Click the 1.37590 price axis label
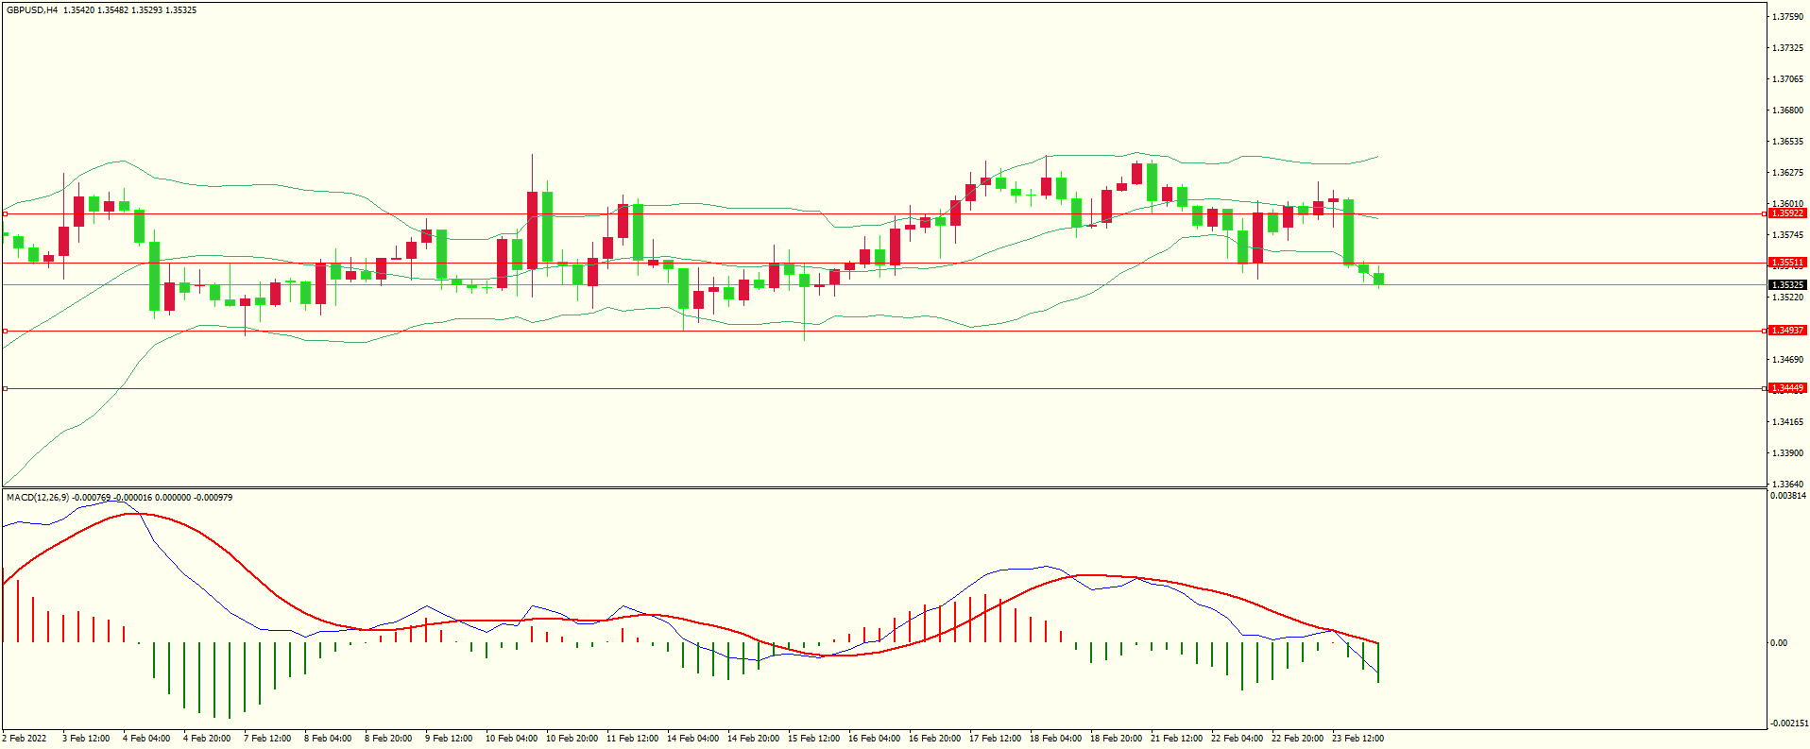Image resolution: width=1810 pixels, height=749 pixels. [x=1788, y=17]
